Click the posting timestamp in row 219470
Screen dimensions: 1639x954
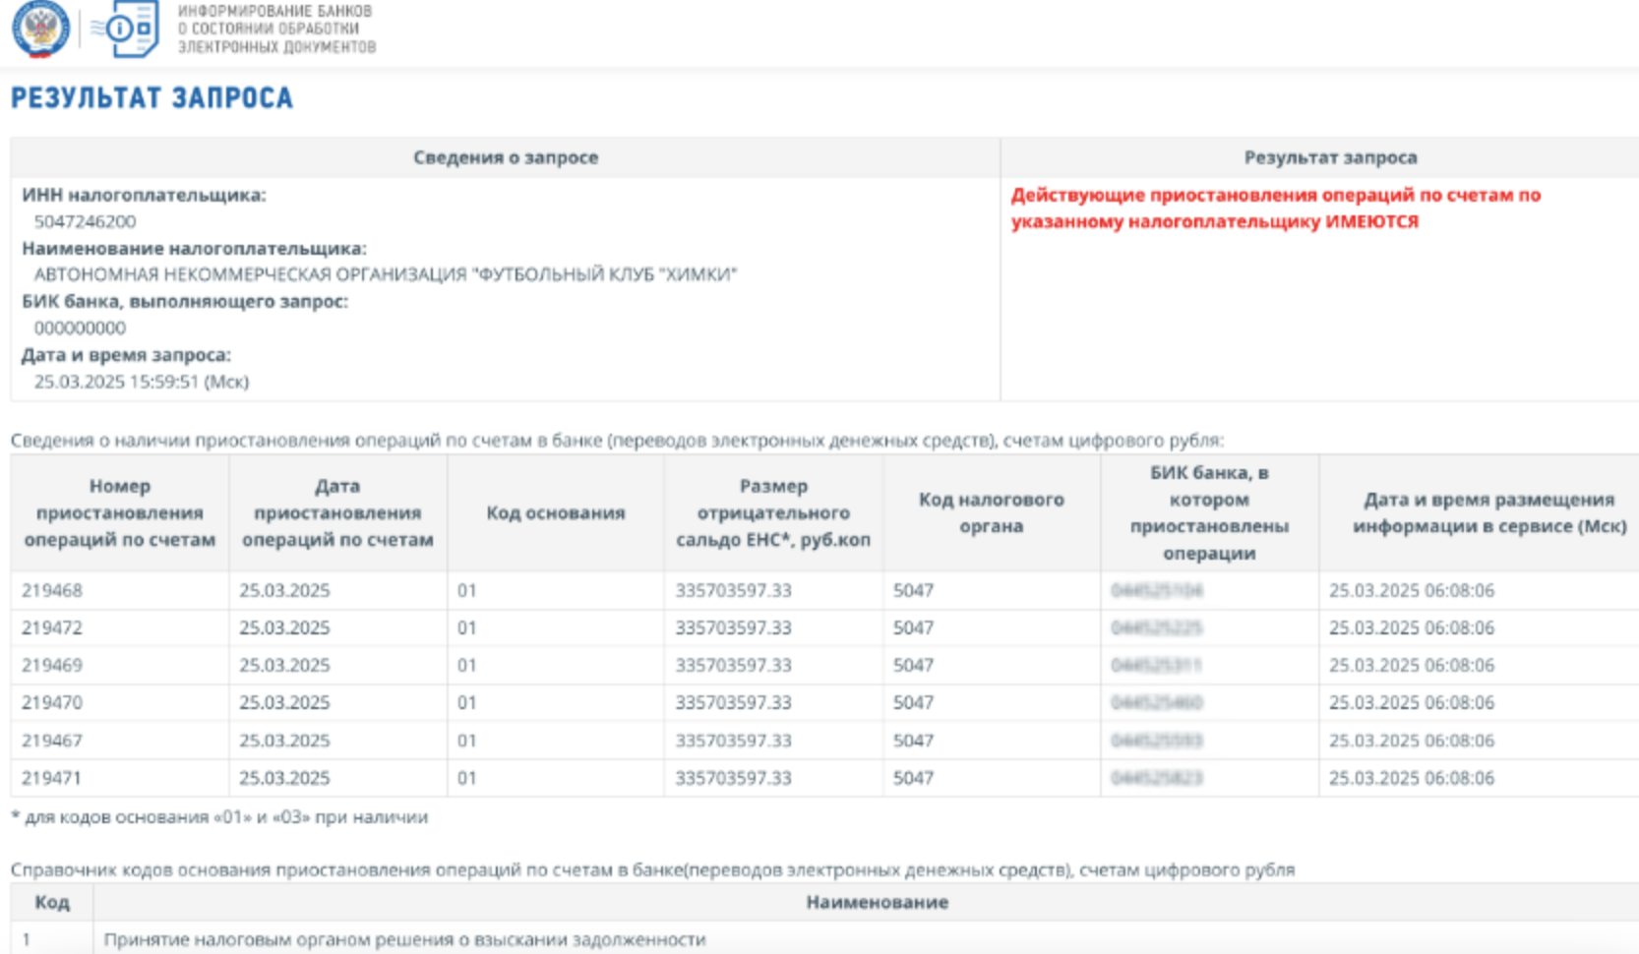[x=1412, y=702]
